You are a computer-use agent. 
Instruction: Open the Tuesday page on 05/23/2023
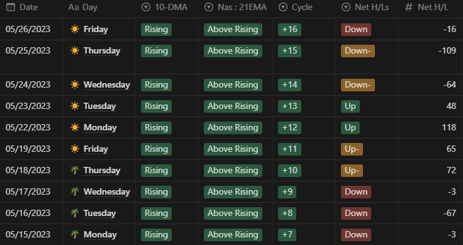(100, 106)
